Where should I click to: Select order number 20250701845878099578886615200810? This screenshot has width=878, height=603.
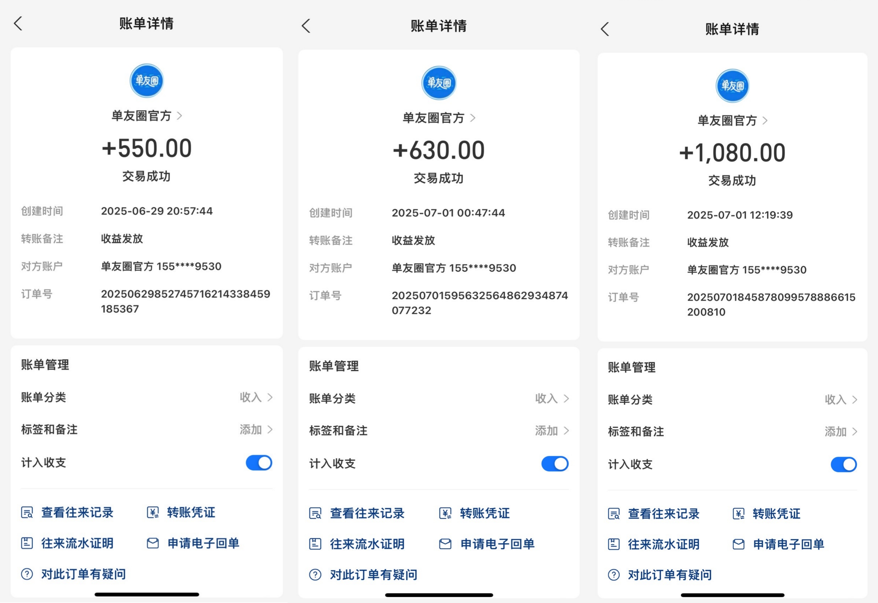(771, 305)
